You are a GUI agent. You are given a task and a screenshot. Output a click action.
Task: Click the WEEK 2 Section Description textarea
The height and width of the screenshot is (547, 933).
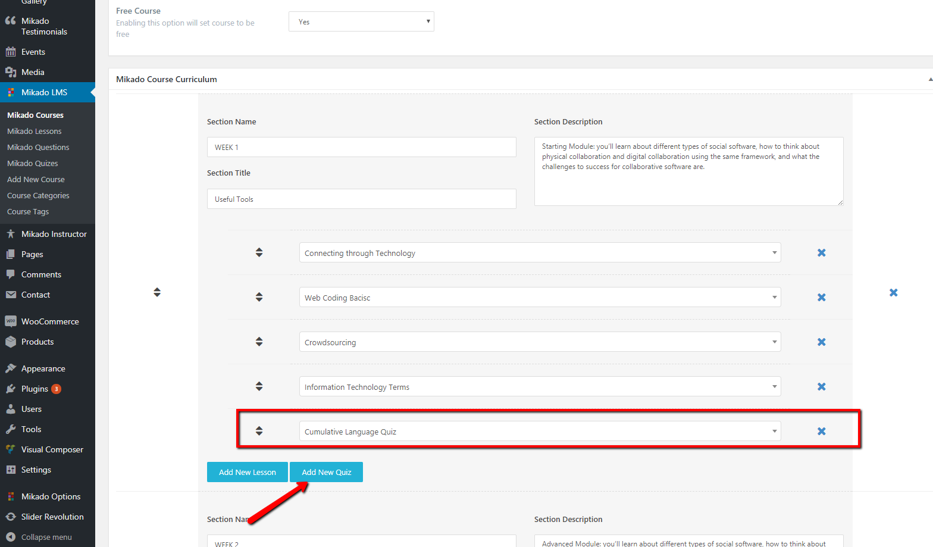[x=689, y=541]
